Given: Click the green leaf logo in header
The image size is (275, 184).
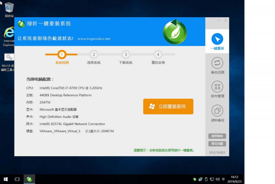Looking at the screenshot, I should tap(175, 32).
